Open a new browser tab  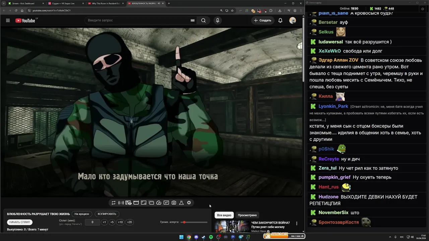(x=169, y=3)
